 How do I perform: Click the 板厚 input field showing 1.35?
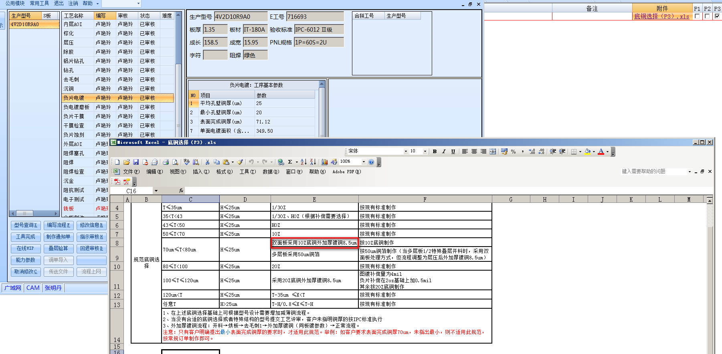click(x=215, y=30)
